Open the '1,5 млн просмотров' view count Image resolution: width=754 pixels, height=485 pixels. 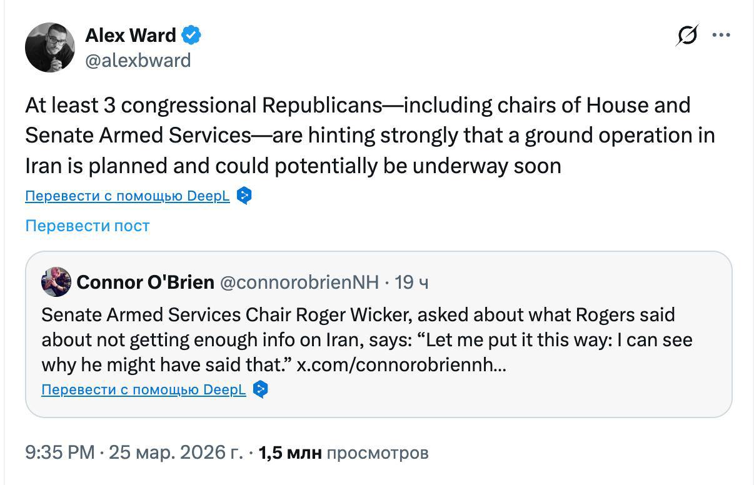click(x=343, y=452)
